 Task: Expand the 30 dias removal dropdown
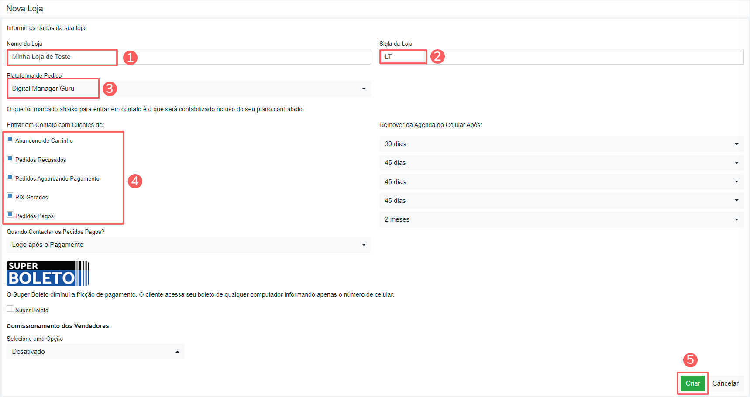[x=561, y=144]
